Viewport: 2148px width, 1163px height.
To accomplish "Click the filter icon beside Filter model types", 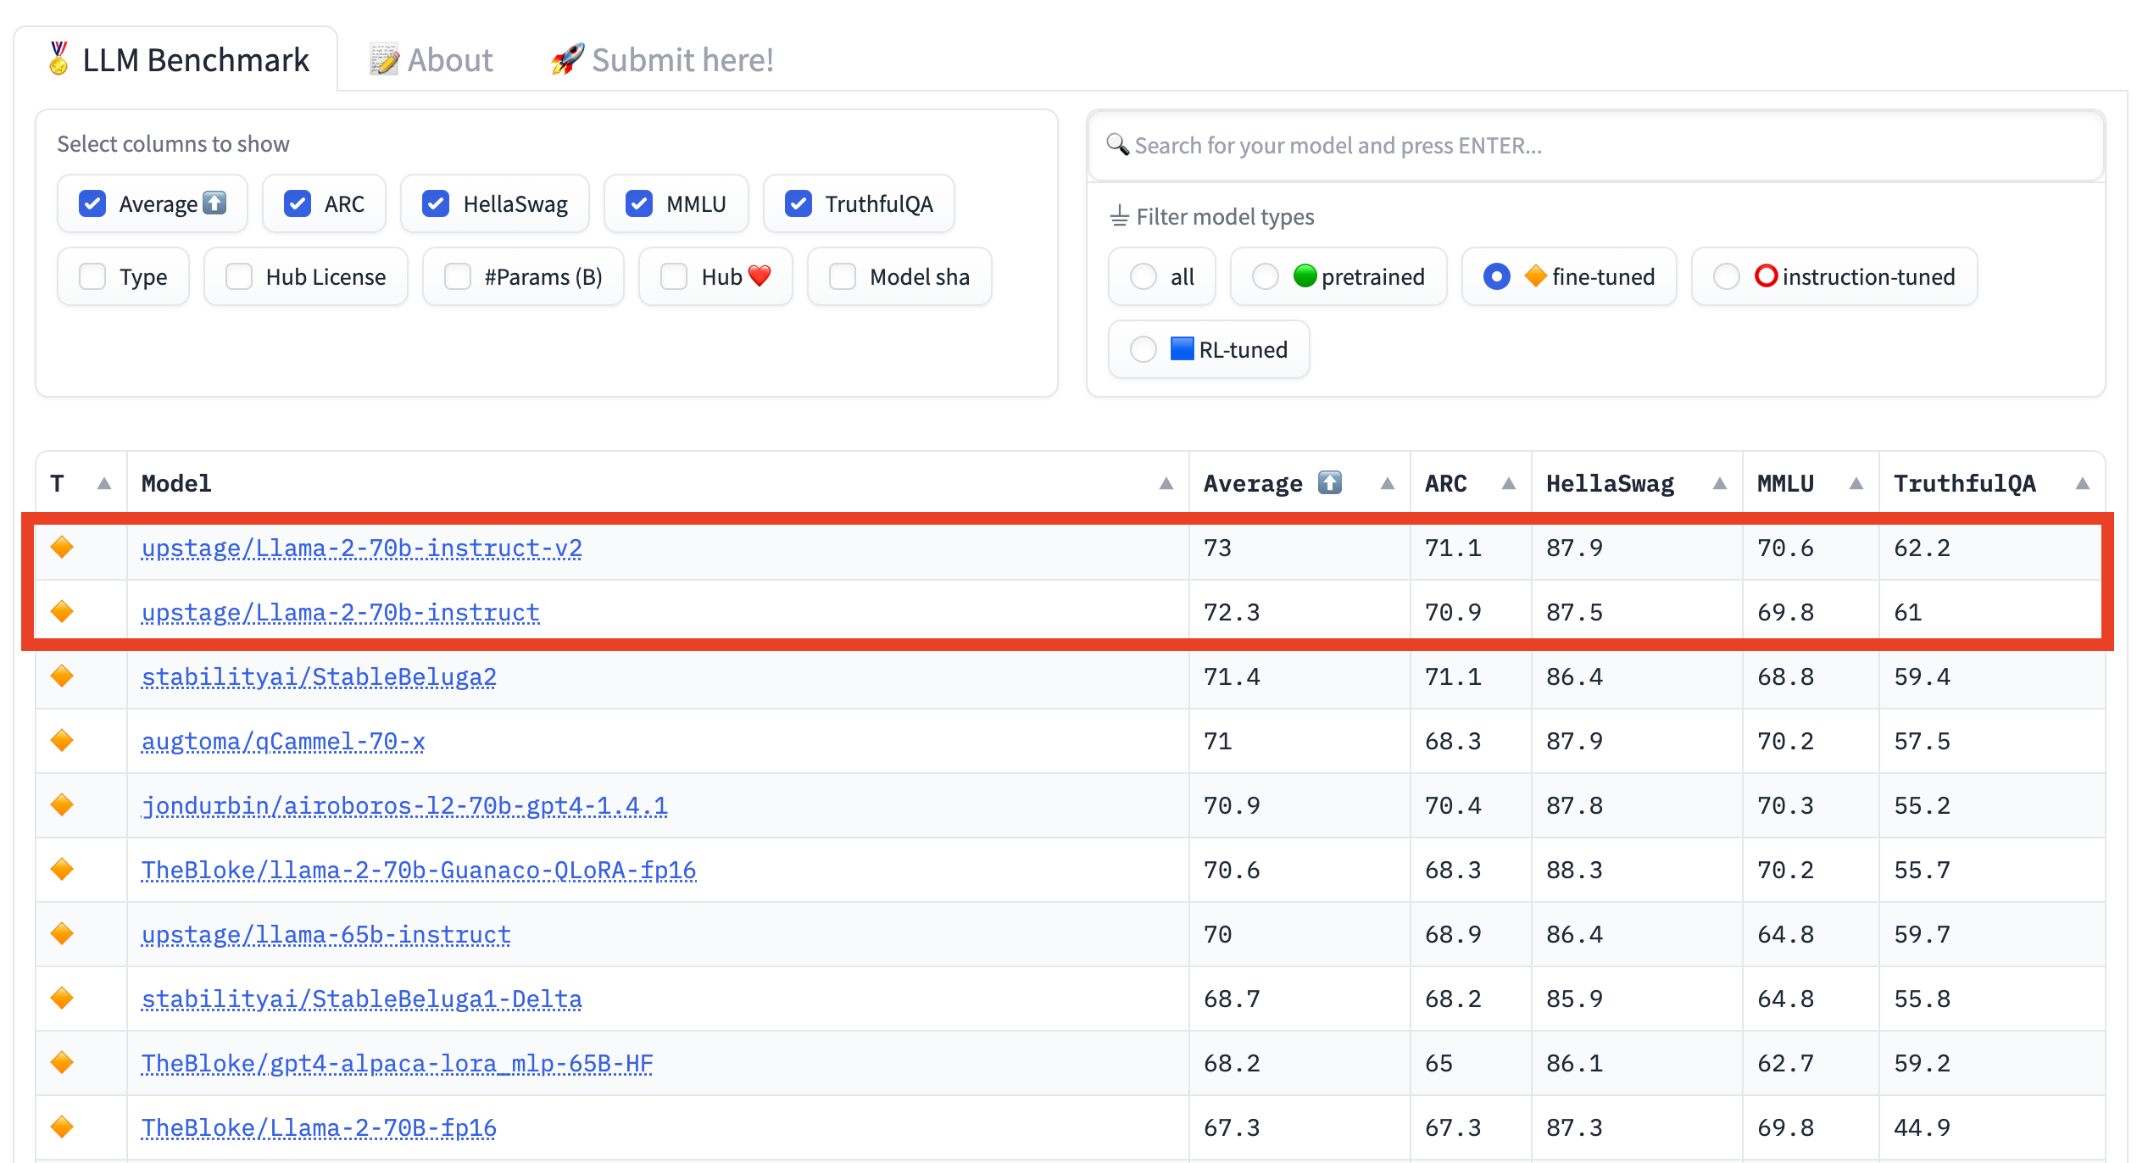I will [1120, 216].
